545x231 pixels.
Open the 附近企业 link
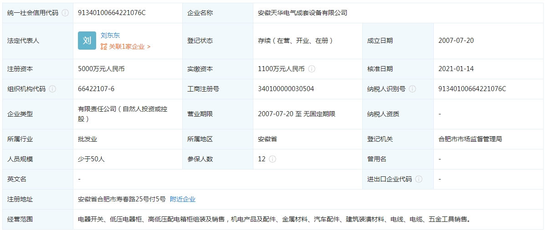click(x=183, y=199)
